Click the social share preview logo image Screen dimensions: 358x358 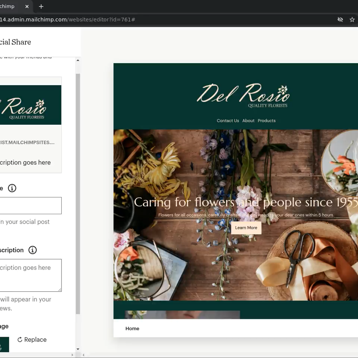click(31, 105)
